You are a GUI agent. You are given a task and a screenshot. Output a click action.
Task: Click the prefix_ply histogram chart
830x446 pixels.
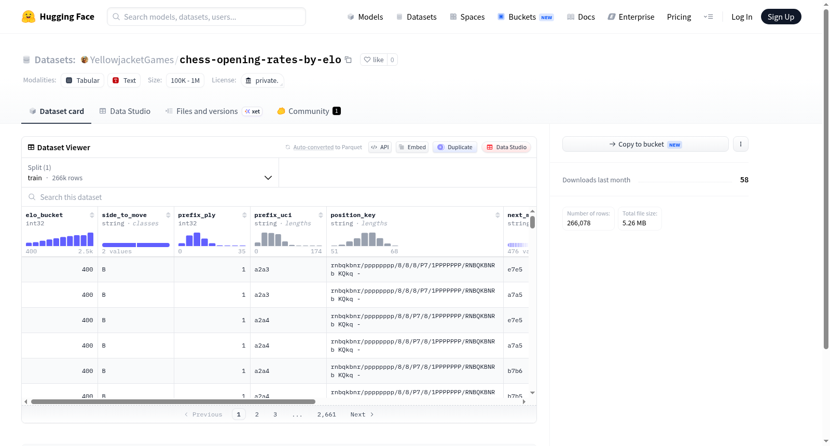pyautogui.click(x=212, y=239)
